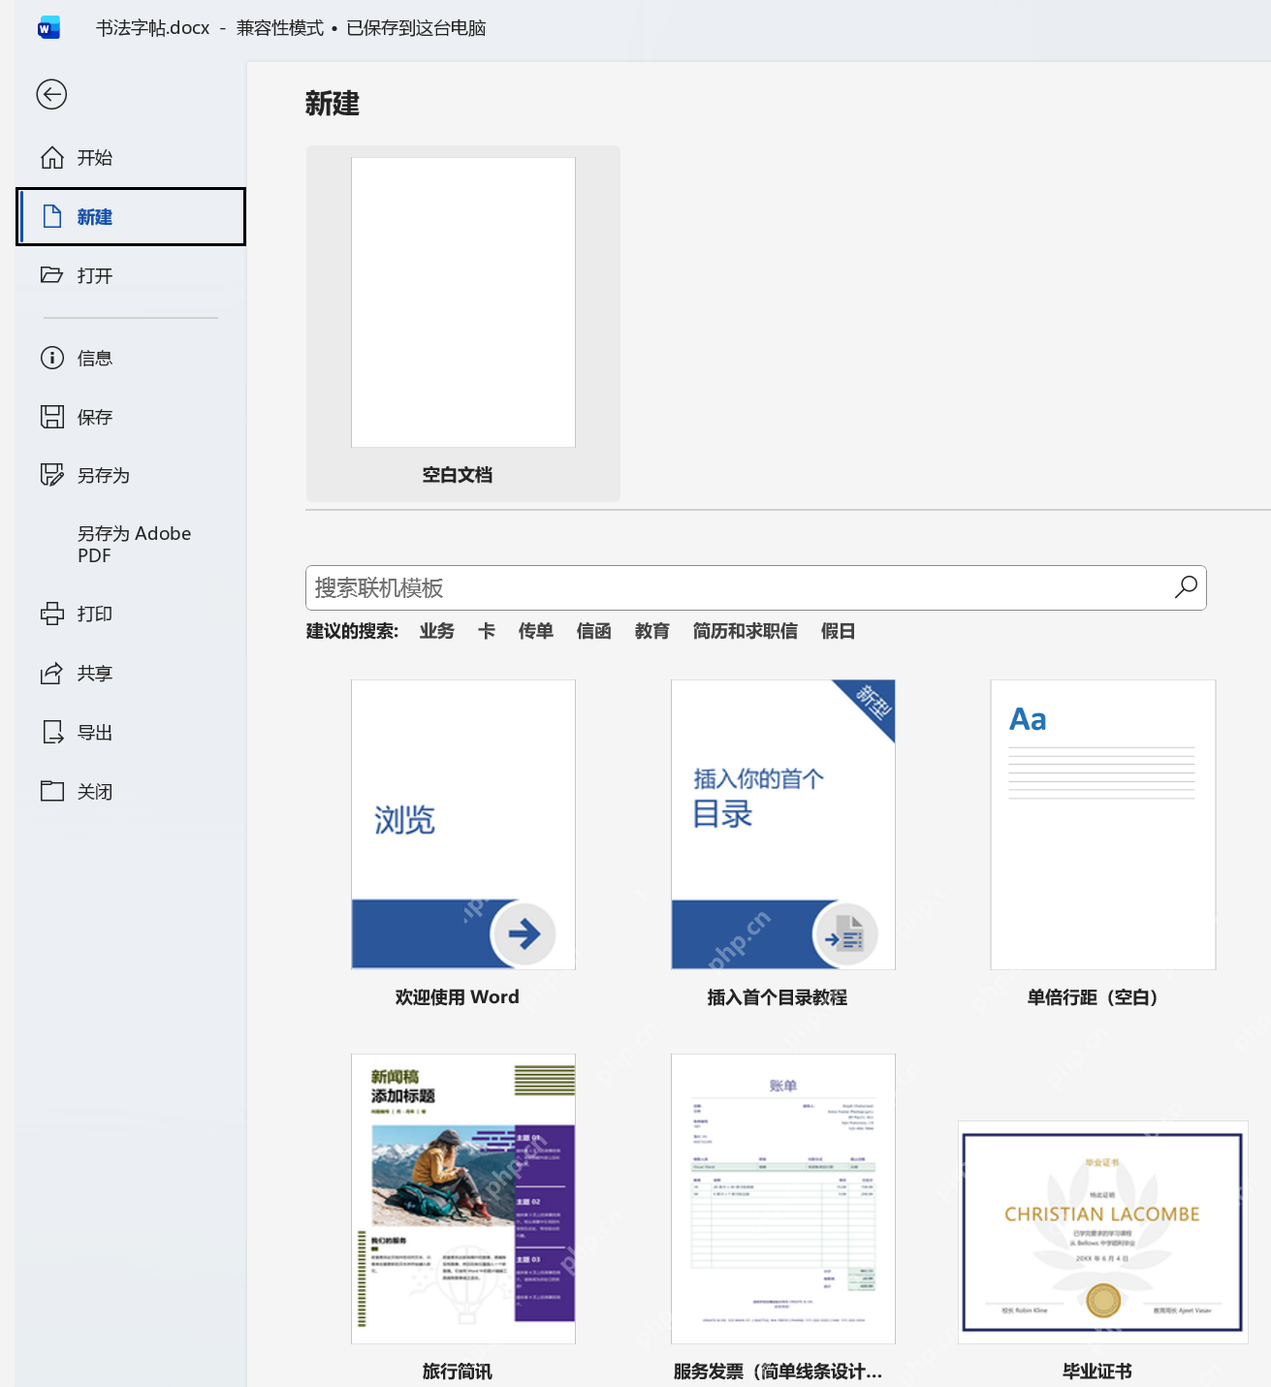The height and width of the screenshot is (1387, 1271).
Task: Click the home icon beside 开始
Action: click(52, 158)
